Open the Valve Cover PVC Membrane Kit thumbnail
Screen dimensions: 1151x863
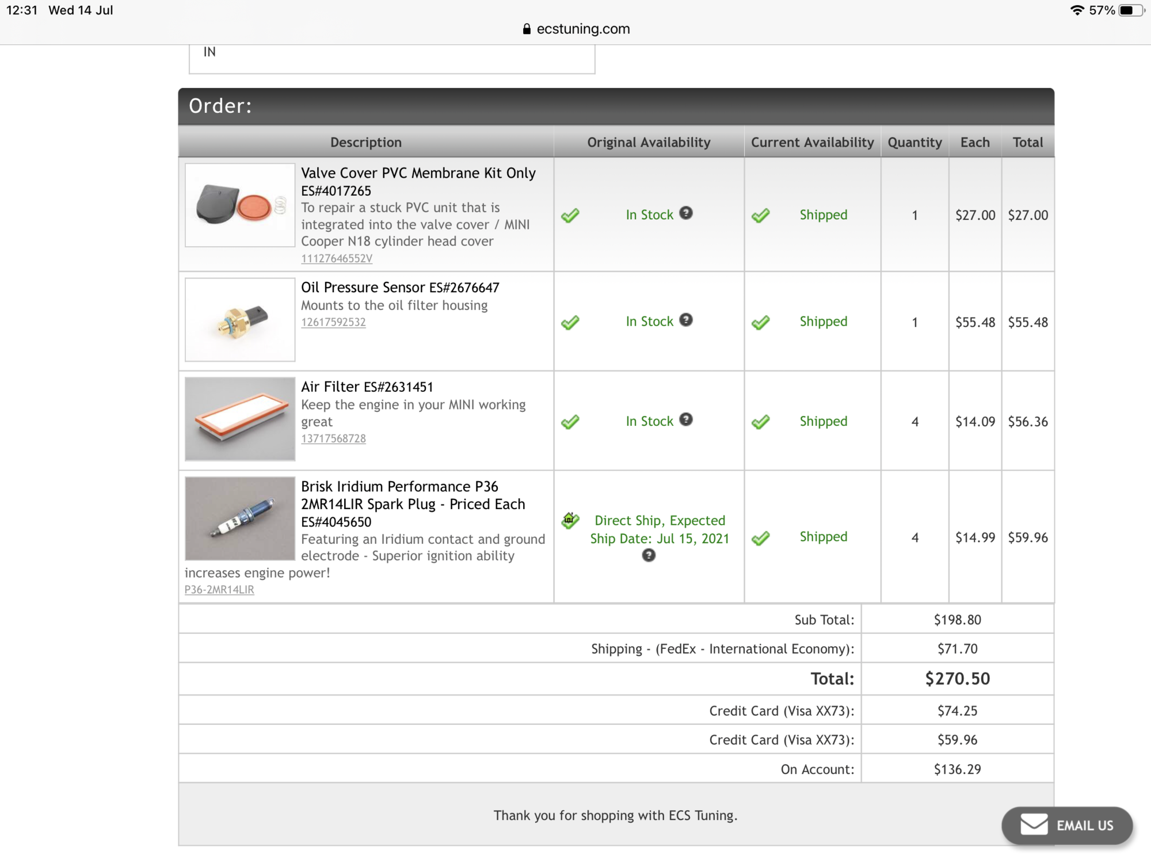point(240,205)
